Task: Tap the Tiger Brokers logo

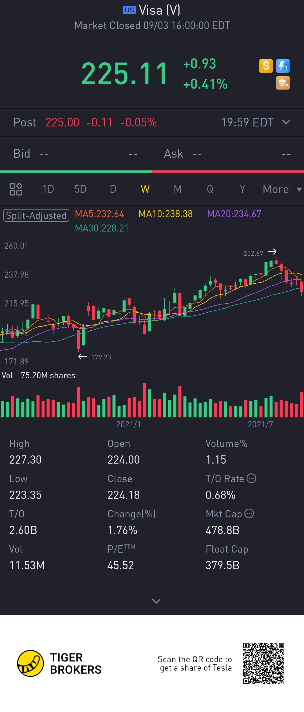Action: [30, 663]
